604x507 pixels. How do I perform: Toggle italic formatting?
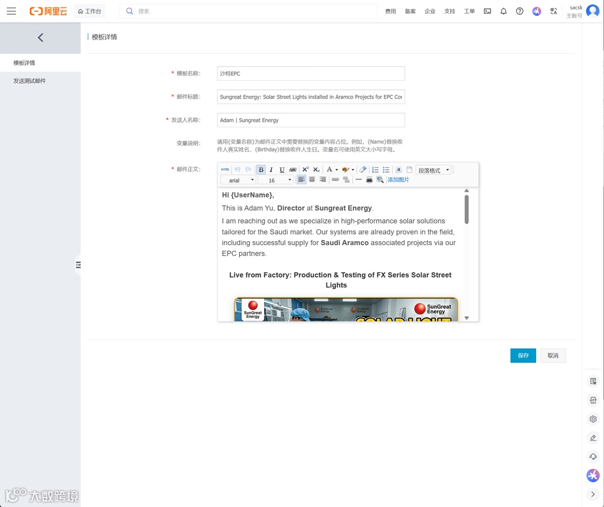271,169
